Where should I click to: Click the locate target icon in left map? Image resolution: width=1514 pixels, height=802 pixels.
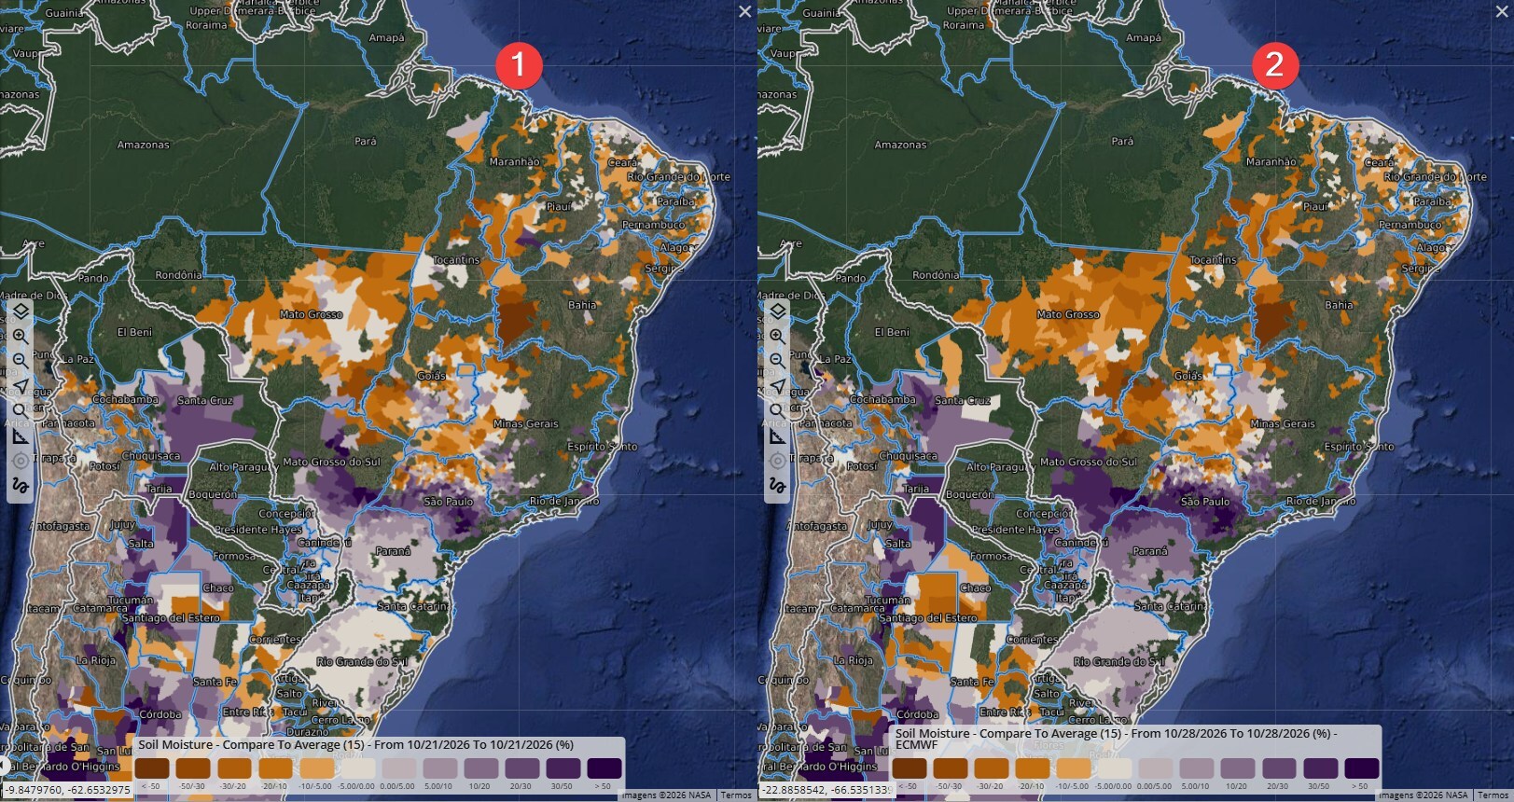[21, 461]
